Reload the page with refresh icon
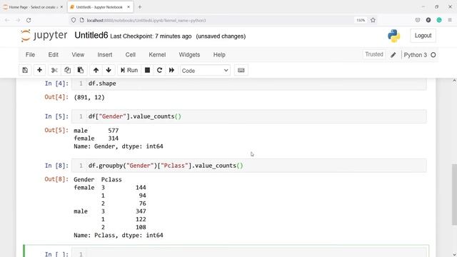This screenshot has height=257, width=457. tap(29, 20)
